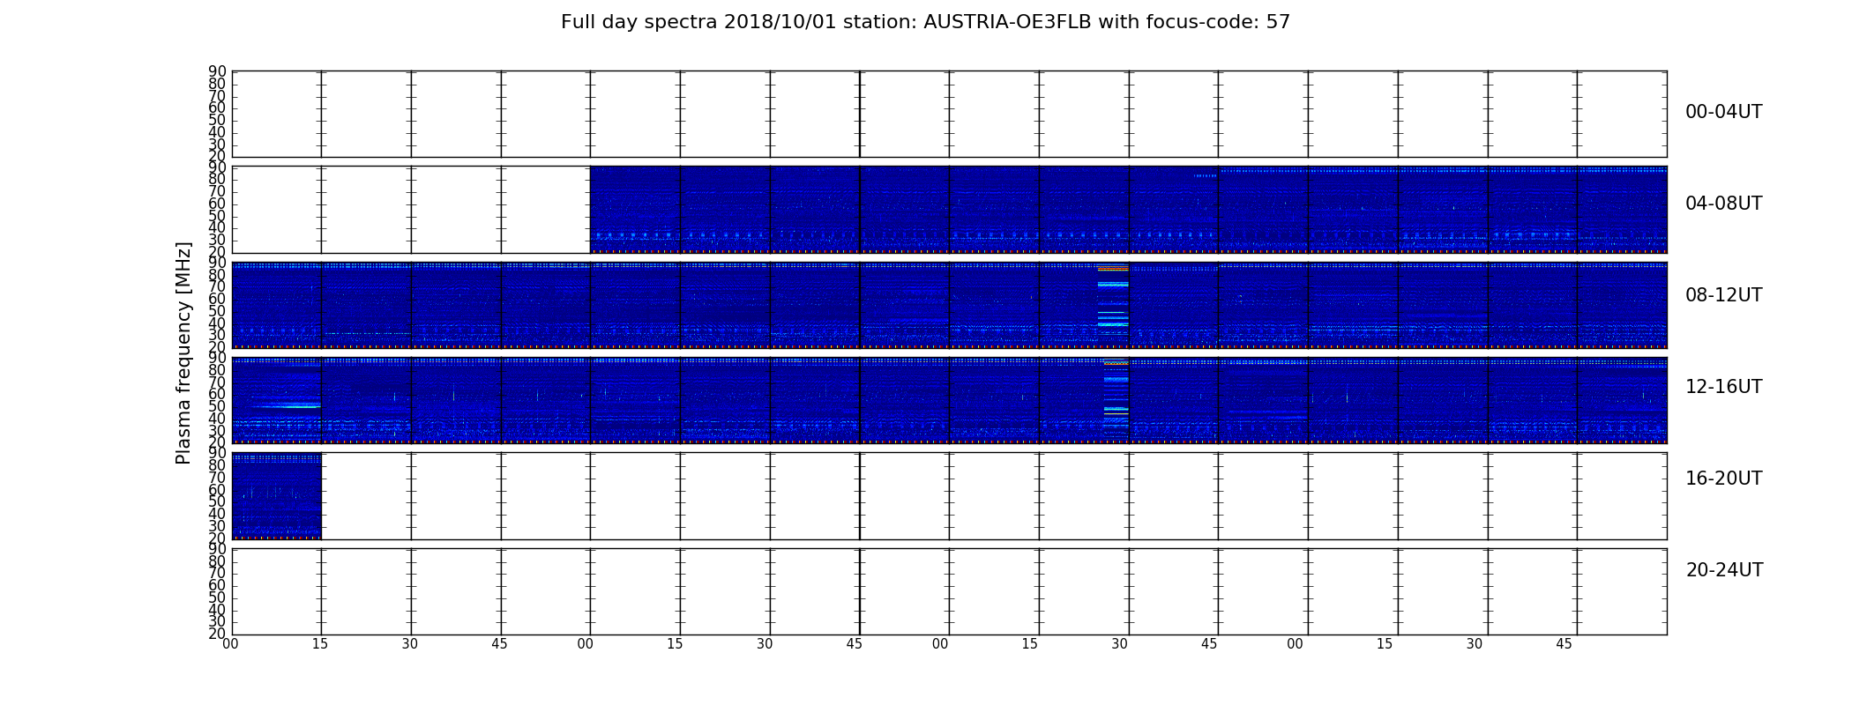Click the 'Plasma frequency [MHz]' axis label
The height and width of the screenshot is (705, 1852).
(183, 352)
